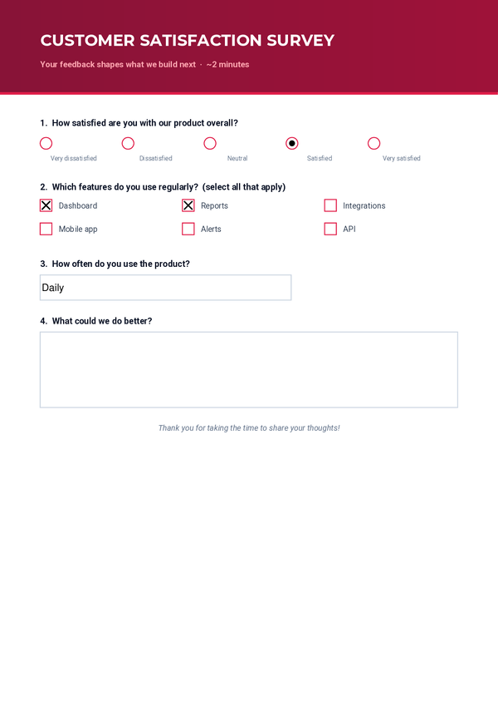
Task: Click question 3 heading about product usage
Action: pos(115,264)
